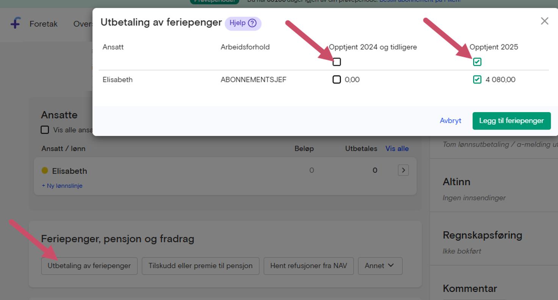
Task: Click the Bestill abonnement link in banner
Action: (x=420, y=1)
